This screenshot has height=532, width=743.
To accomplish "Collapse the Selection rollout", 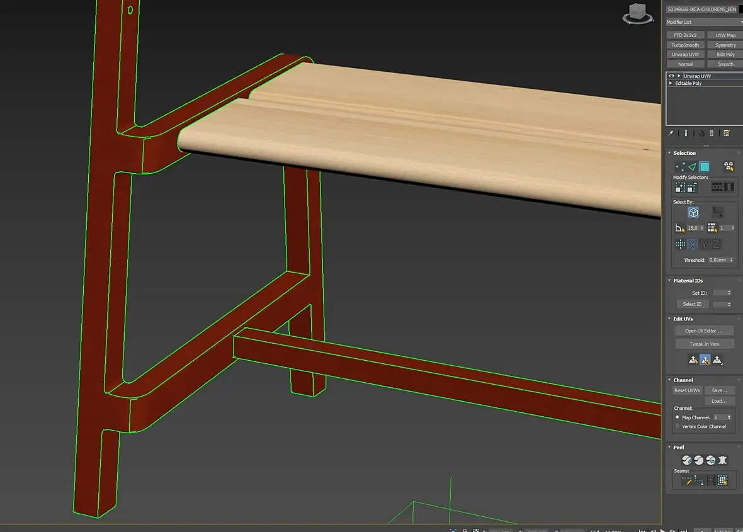I will click(x=669, y=152).
